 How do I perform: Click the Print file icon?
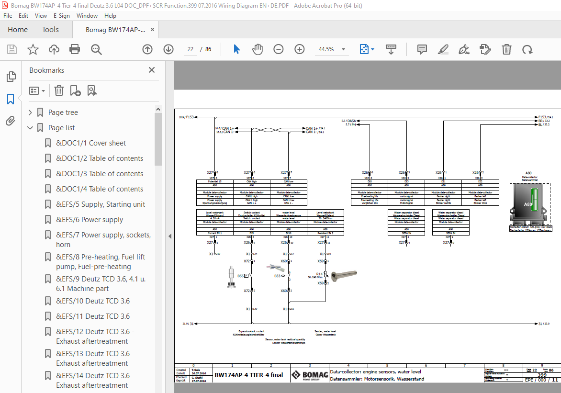click(x=75, y=49)
